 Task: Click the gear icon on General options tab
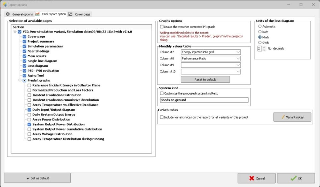pyautogui.click(x=8, y=14)
